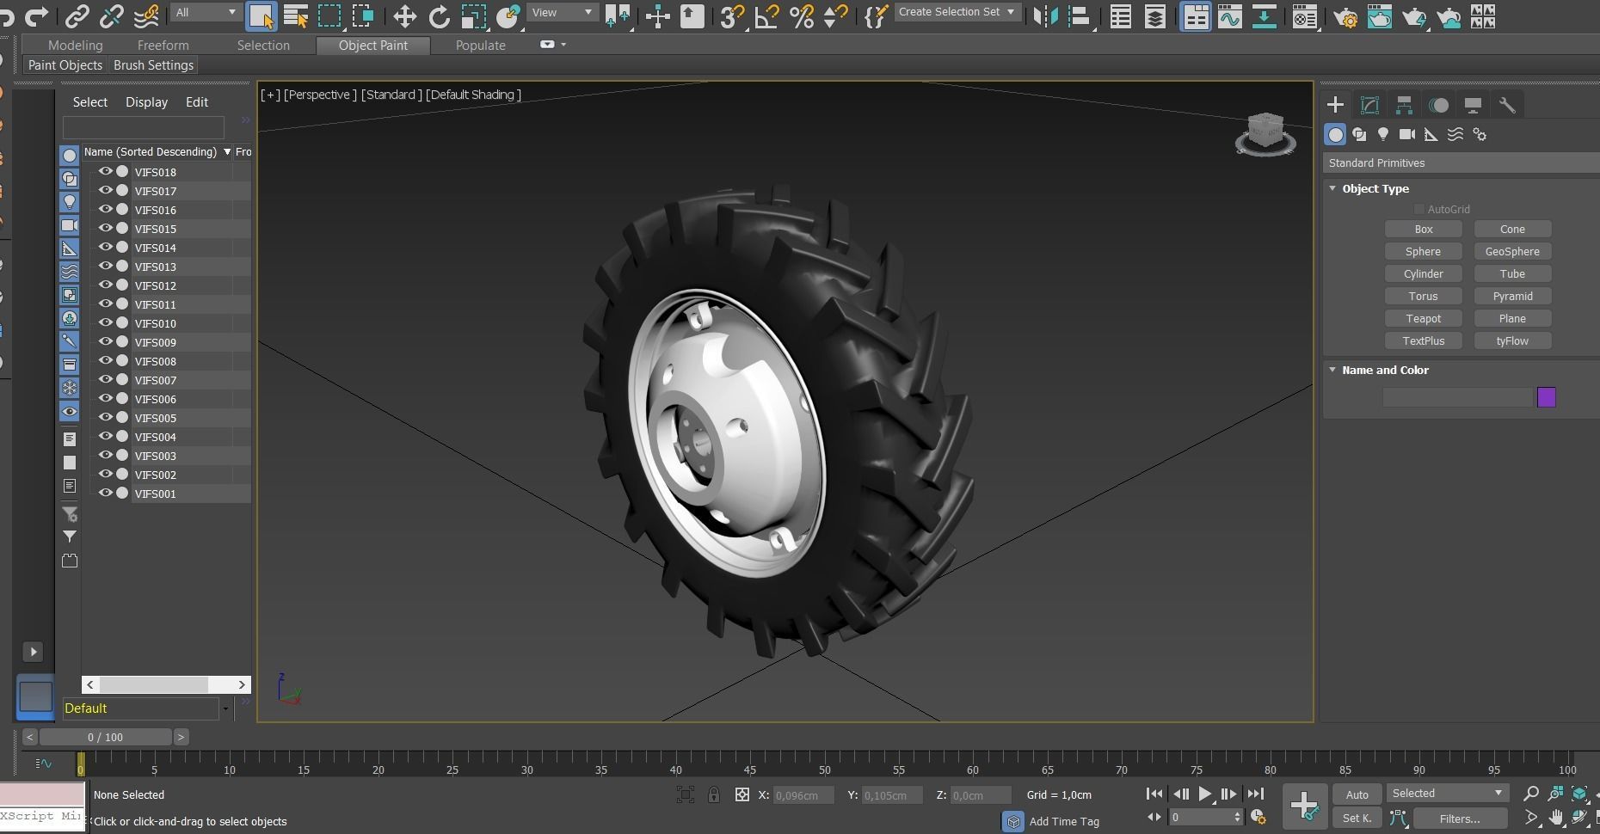Click the Name sort order arrow
The image size is (1600, 834).
227,151
